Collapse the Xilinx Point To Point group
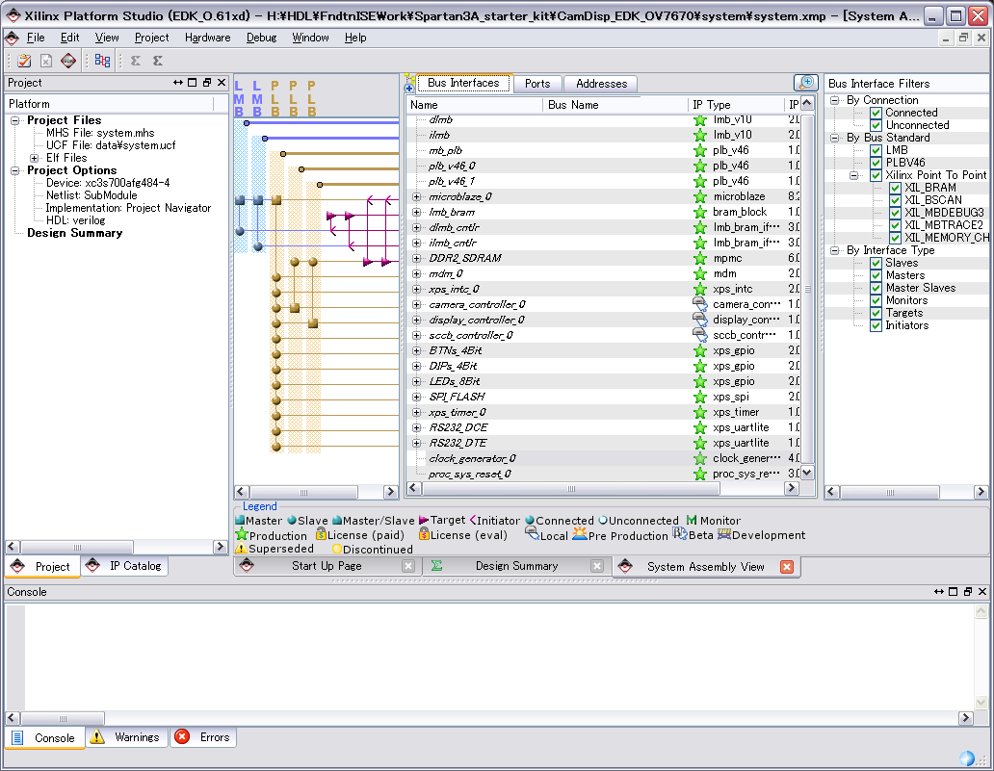994x771 pixels. 854,175
